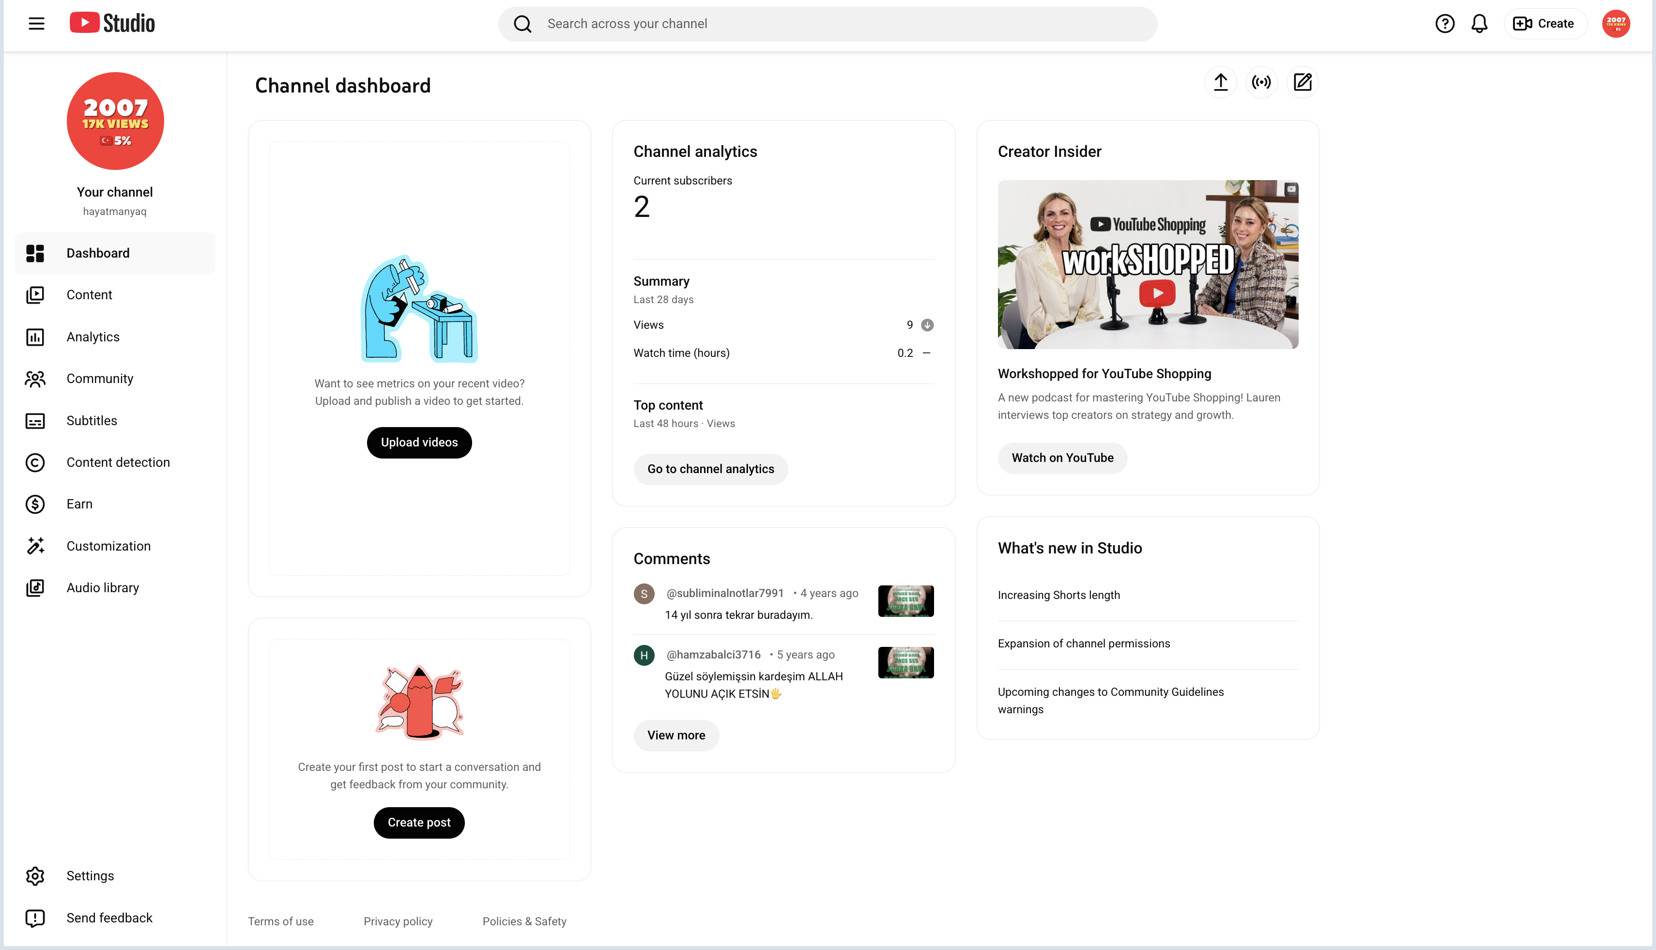Click the Create post button
Viewport: 1656px width, 950px height.
[x=419, y=823]
